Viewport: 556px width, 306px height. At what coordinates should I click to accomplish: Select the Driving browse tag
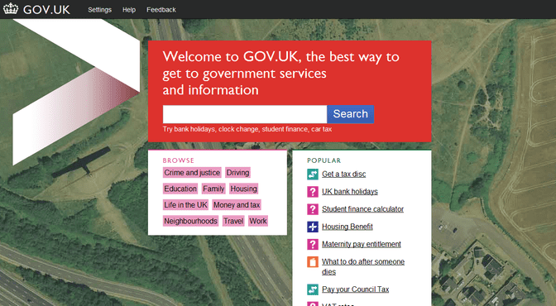coord(237,173)
